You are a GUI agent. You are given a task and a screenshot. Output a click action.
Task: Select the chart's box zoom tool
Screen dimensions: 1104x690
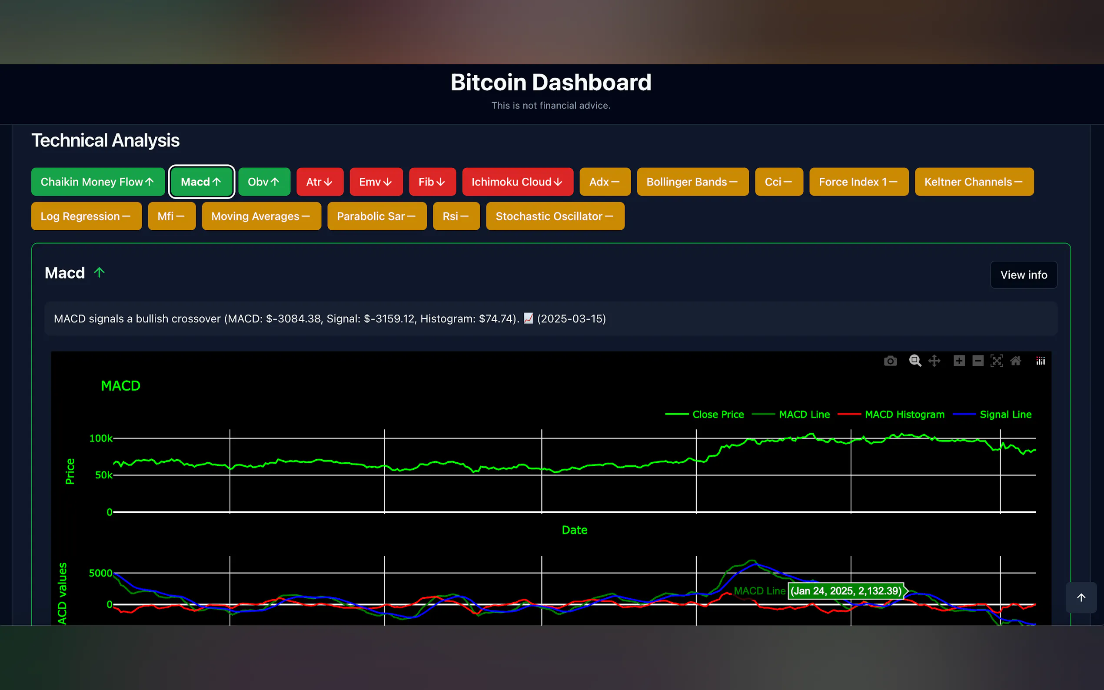pos(914,361)
